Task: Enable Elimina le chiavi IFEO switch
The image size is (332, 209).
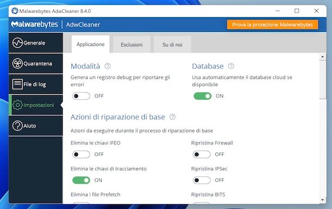Action: (81, 155)
